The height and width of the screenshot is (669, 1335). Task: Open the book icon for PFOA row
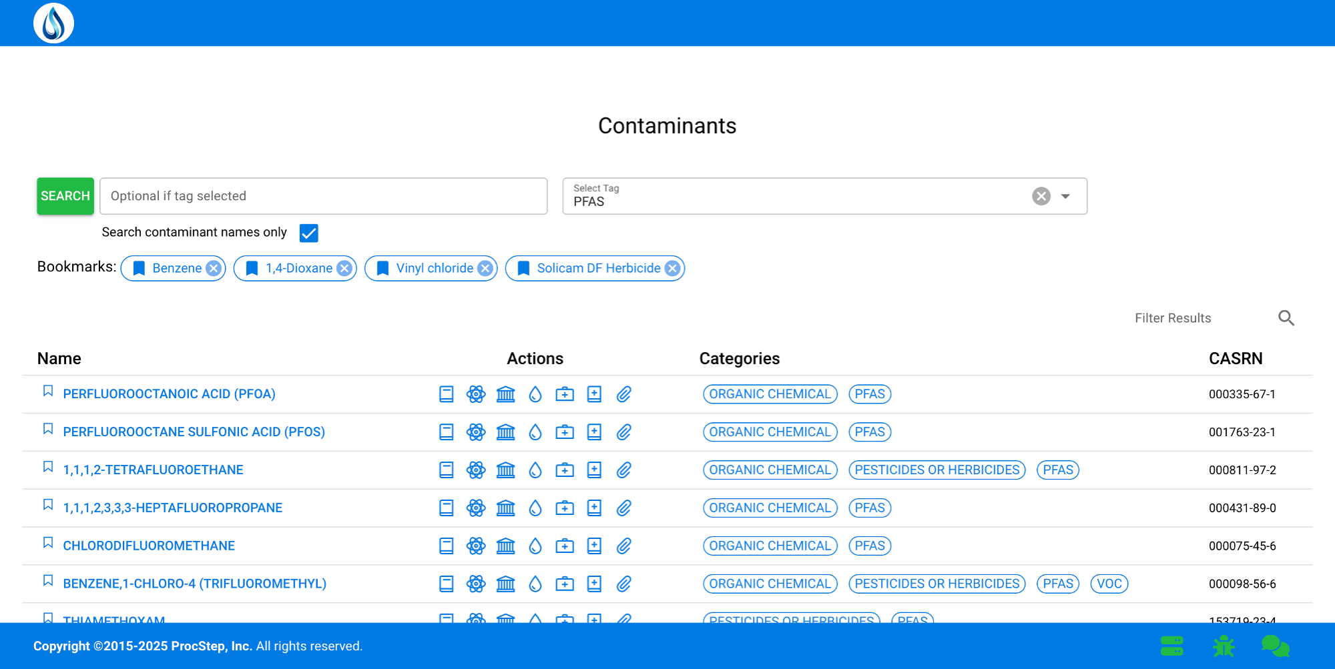(447, 394)
